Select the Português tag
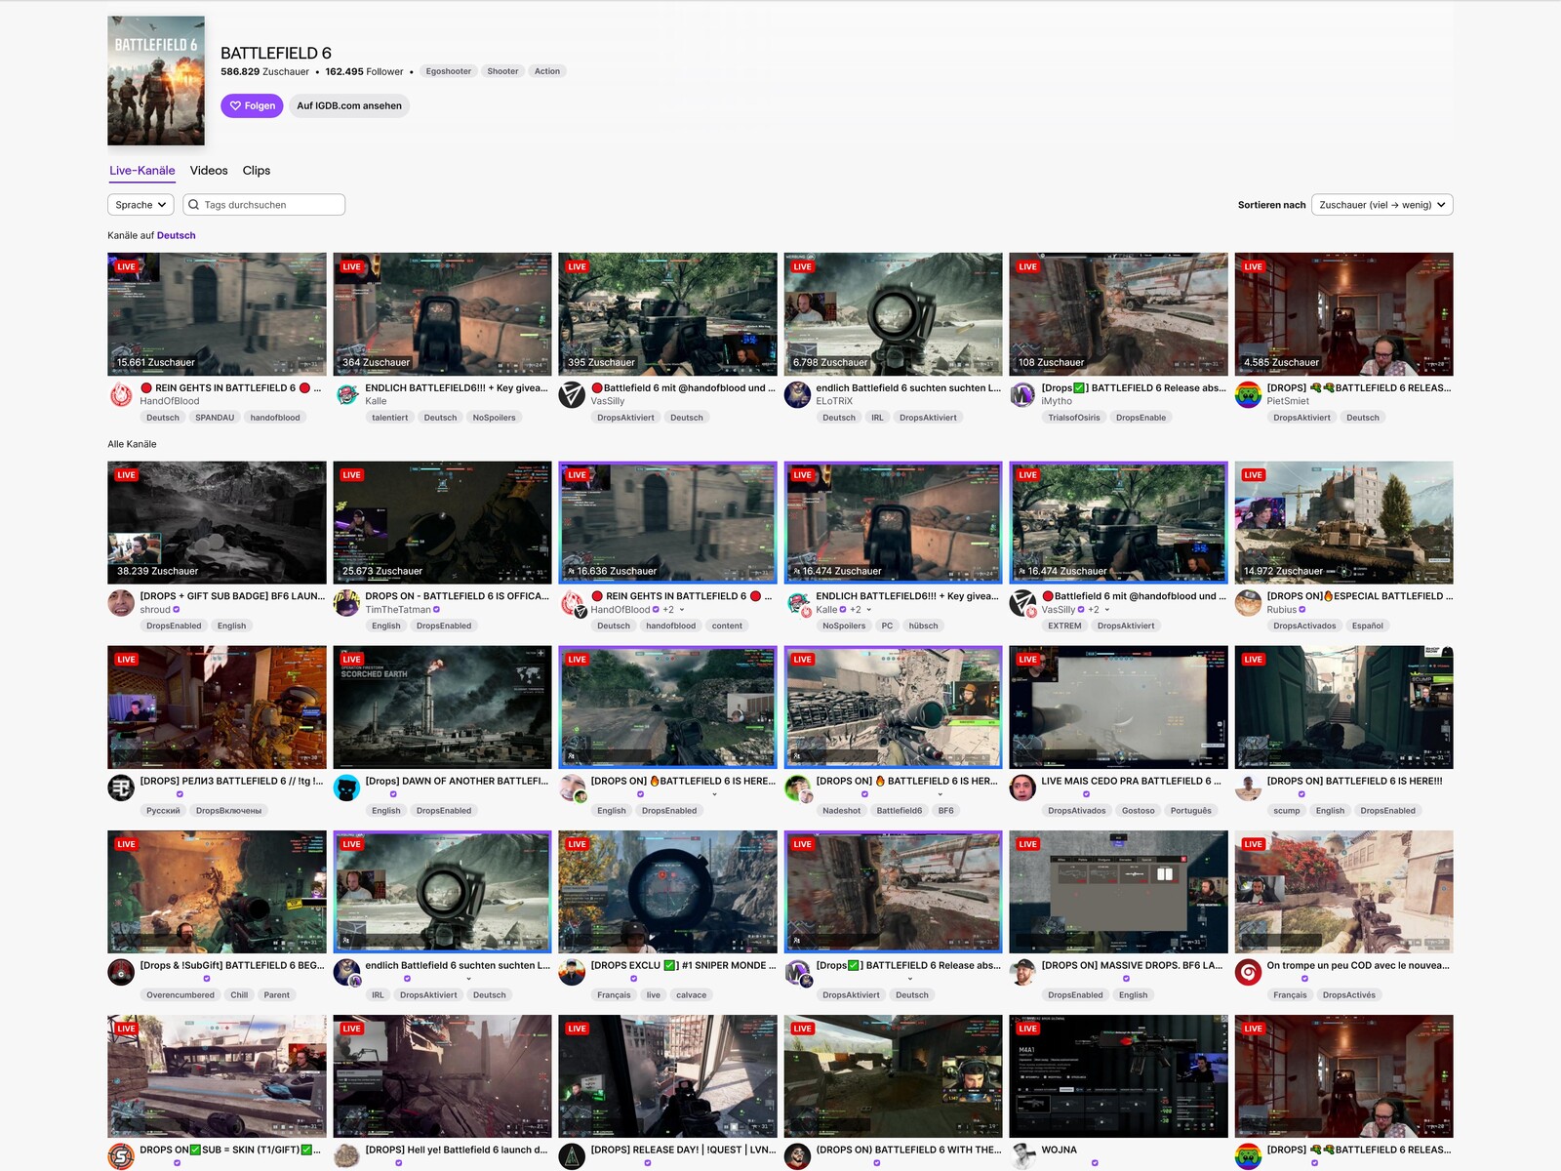 tap(1191, 811)
